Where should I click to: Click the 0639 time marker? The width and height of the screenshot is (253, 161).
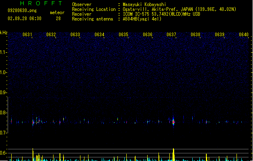[x=220, y=35]
